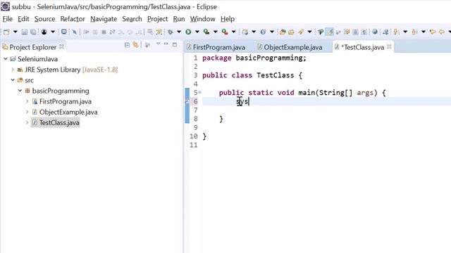This screenshot has width=451, height=253.
Task: Select ObjectExample.java in Project Explorer
Action: click(x=68, y=112)
